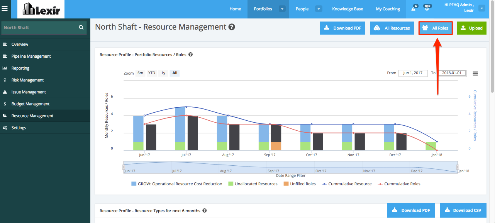Click the search magnifier icon in sidebar
The height and width of the screenshot is (223, 495).
point(81,28)
